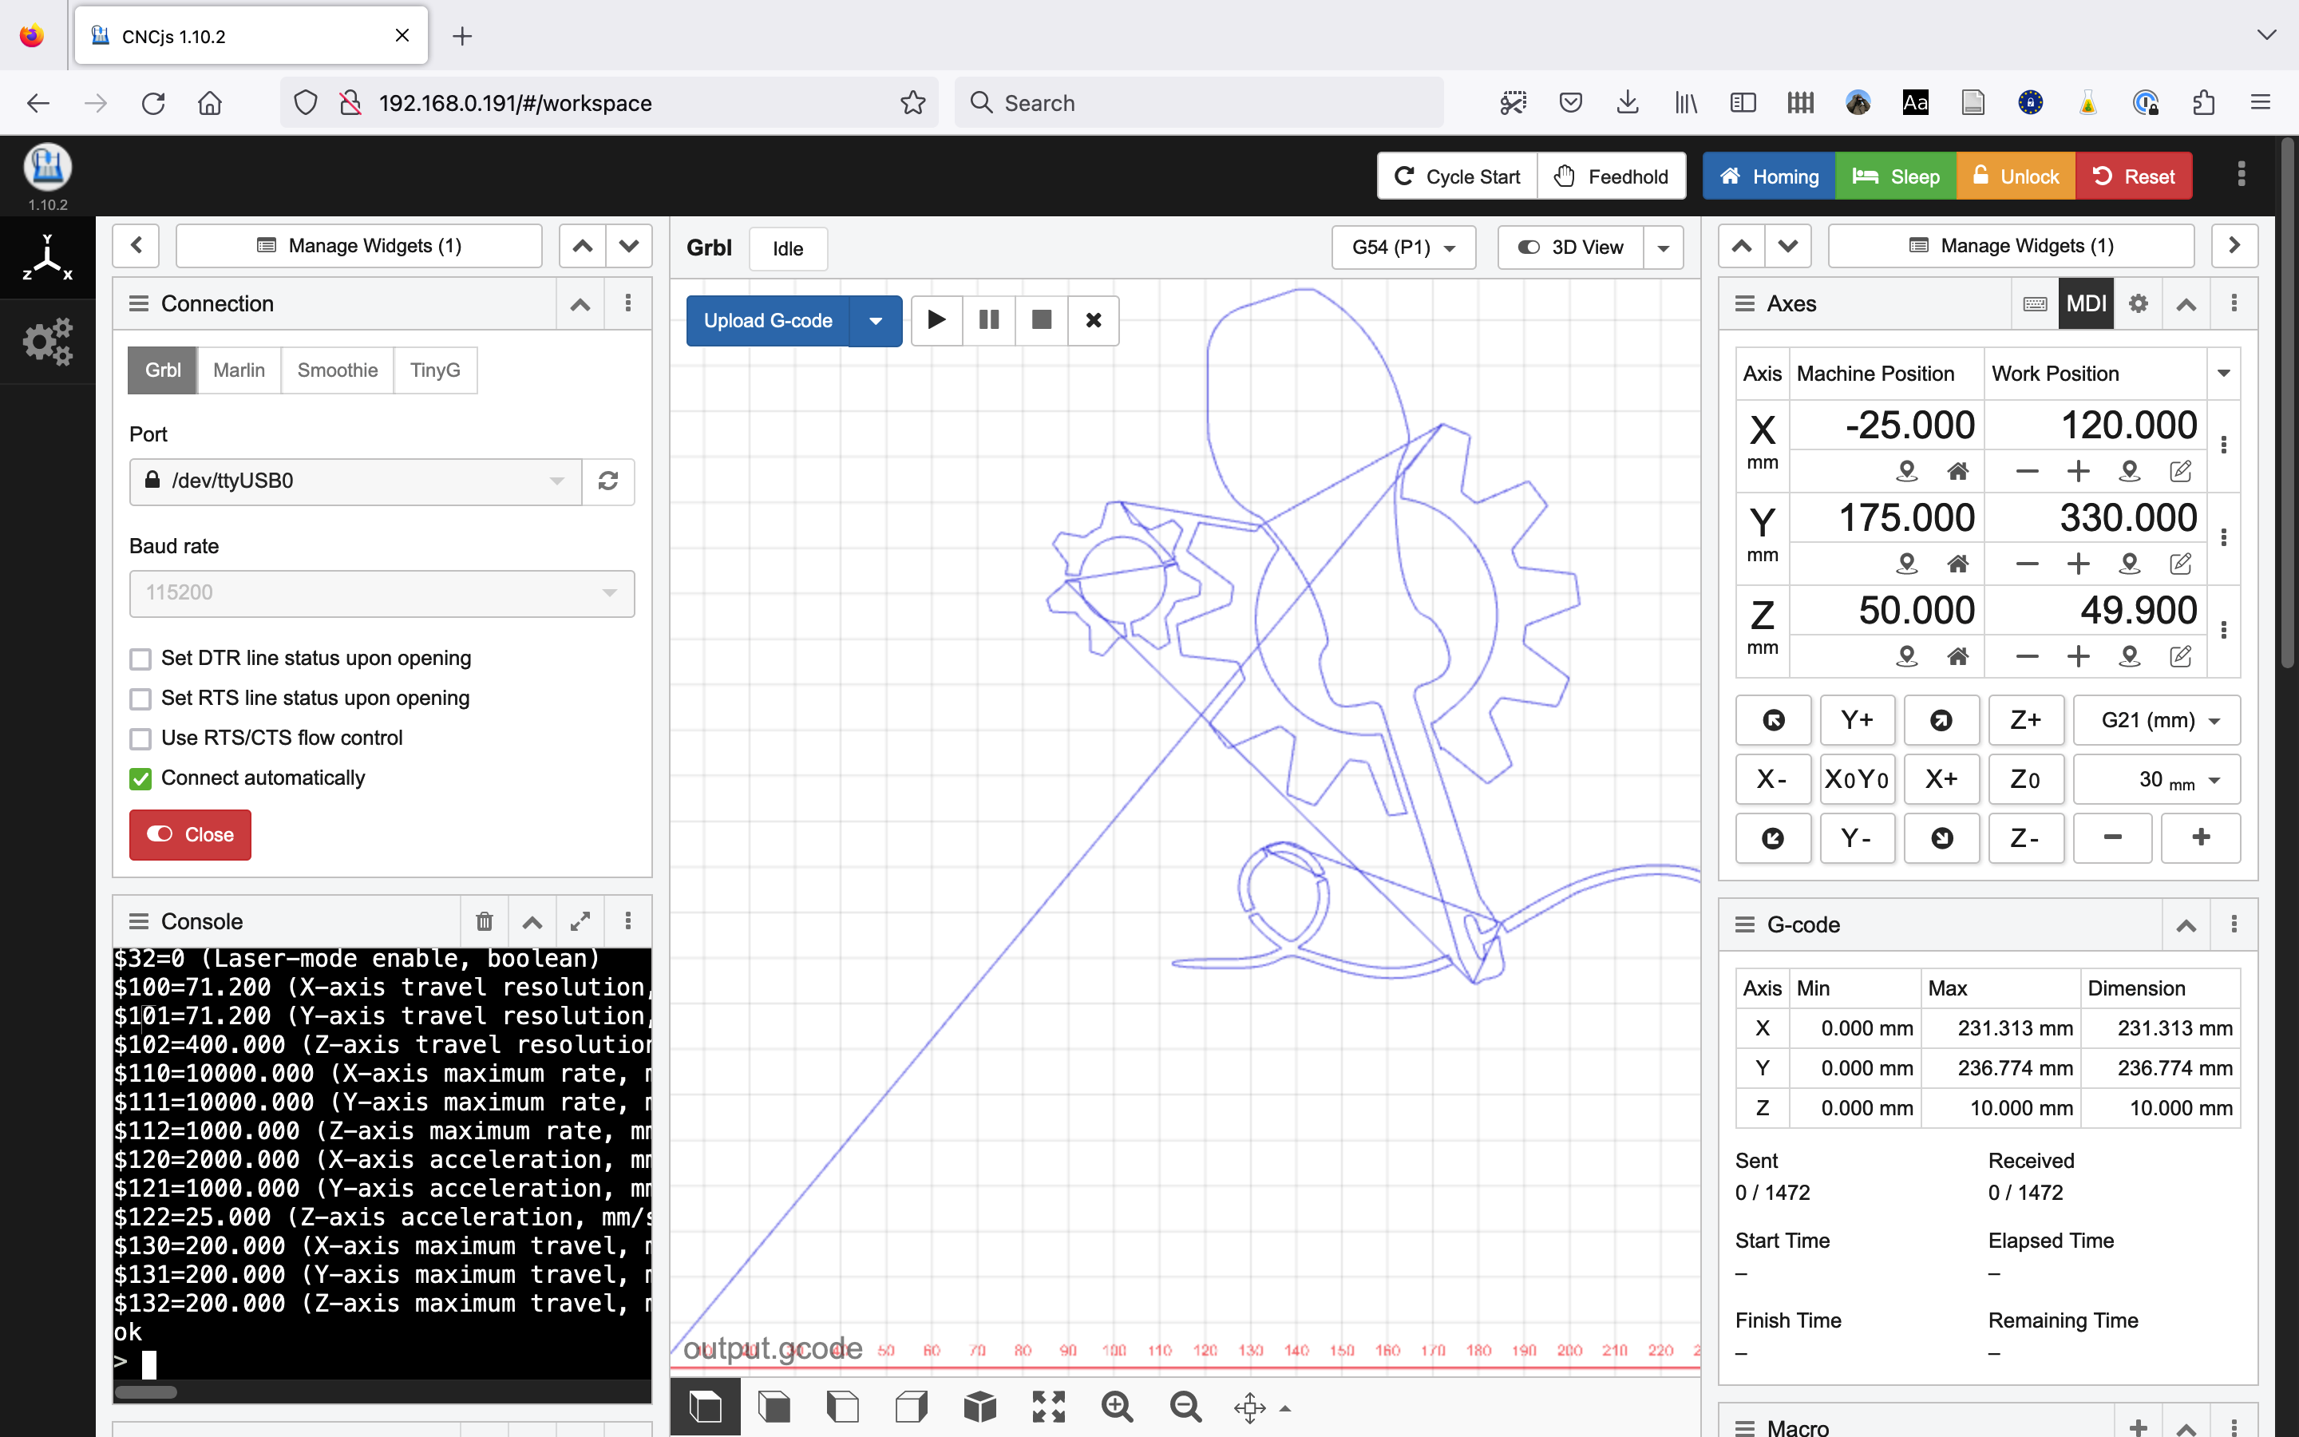Open Connection widget three-dot menu
This screenshot has height=1437, width=2299.
628,304
